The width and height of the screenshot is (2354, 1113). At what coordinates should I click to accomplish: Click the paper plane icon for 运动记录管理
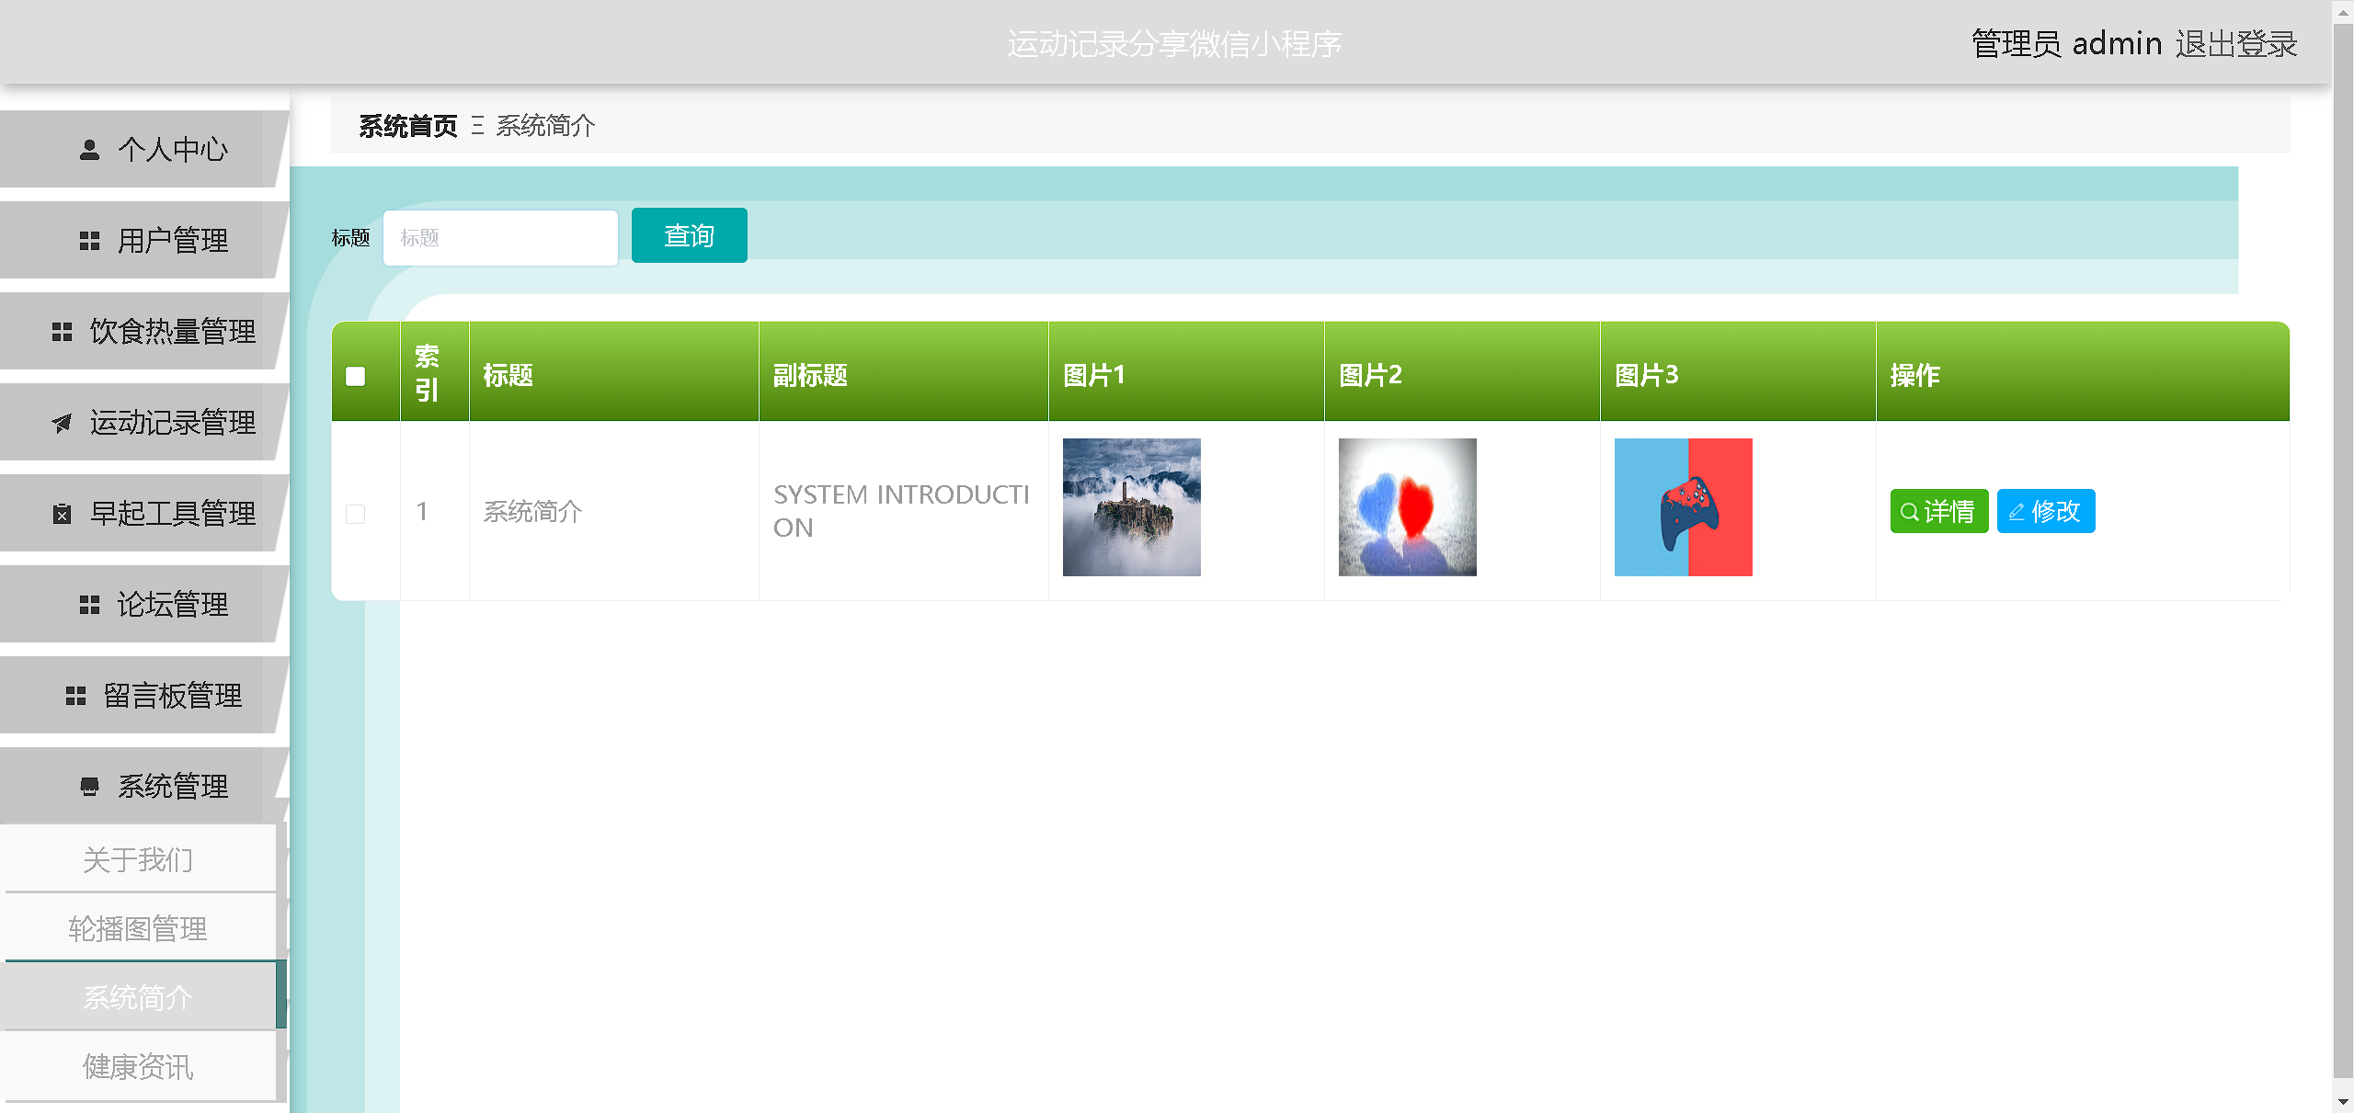click(x=62, y=423)
